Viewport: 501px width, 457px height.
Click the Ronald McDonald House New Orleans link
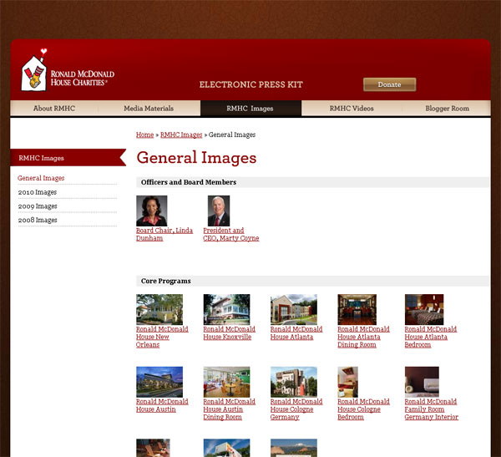pos(162,337)
